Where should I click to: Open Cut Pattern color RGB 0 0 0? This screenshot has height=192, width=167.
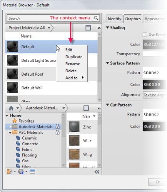coord(155,126)
